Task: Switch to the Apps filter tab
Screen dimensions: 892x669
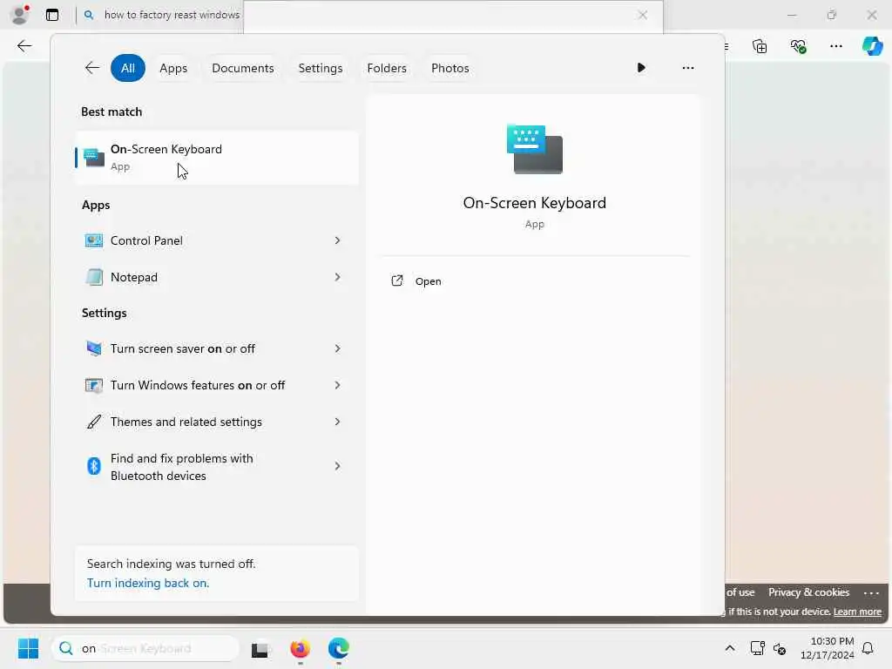Action: (173, 68)
